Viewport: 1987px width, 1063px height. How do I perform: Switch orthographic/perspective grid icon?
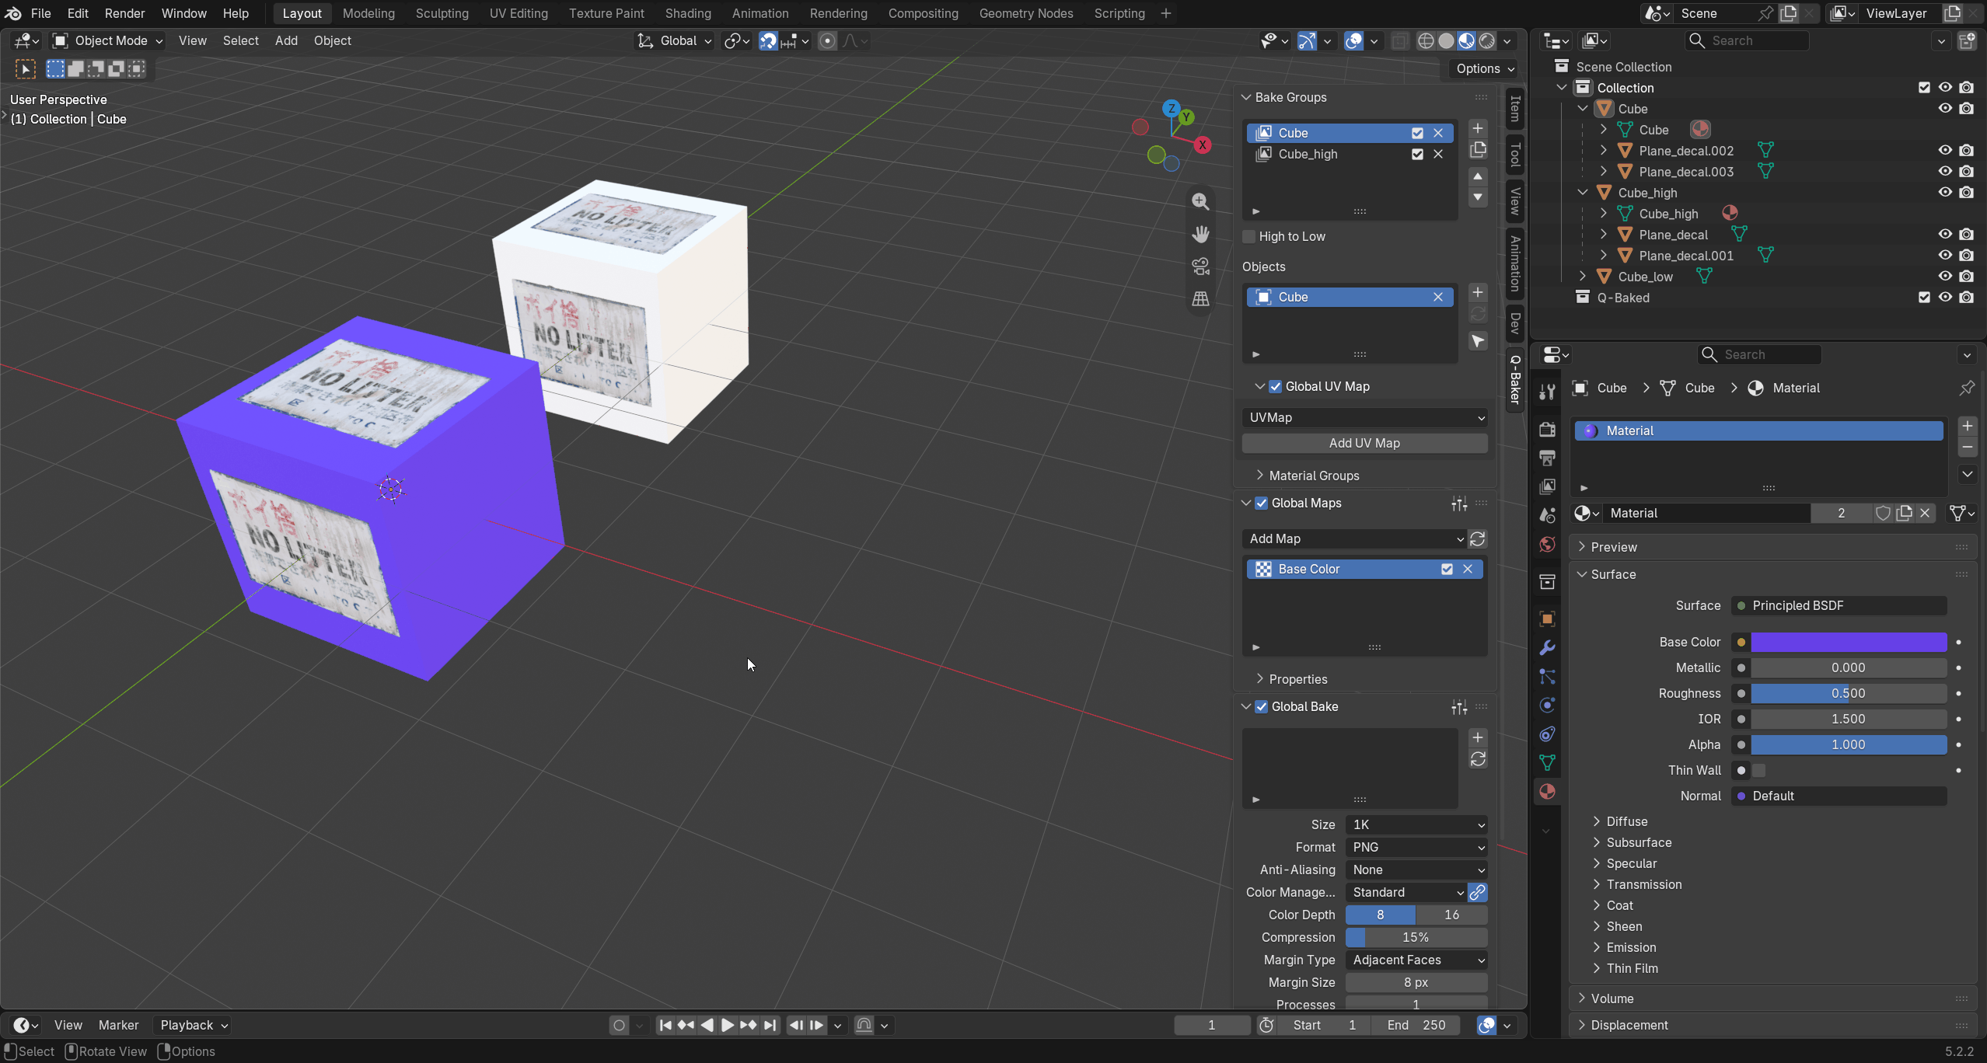1200,299
